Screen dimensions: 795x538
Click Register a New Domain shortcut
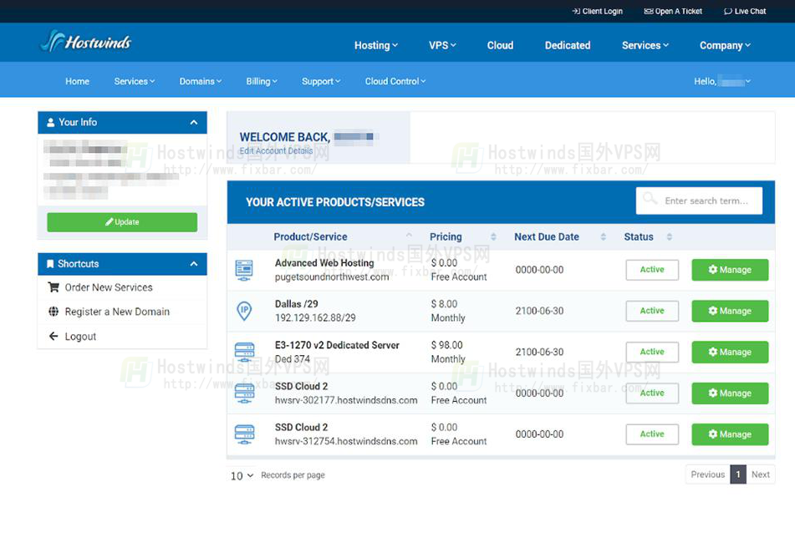pyautogui.click(x=117, y=312)
